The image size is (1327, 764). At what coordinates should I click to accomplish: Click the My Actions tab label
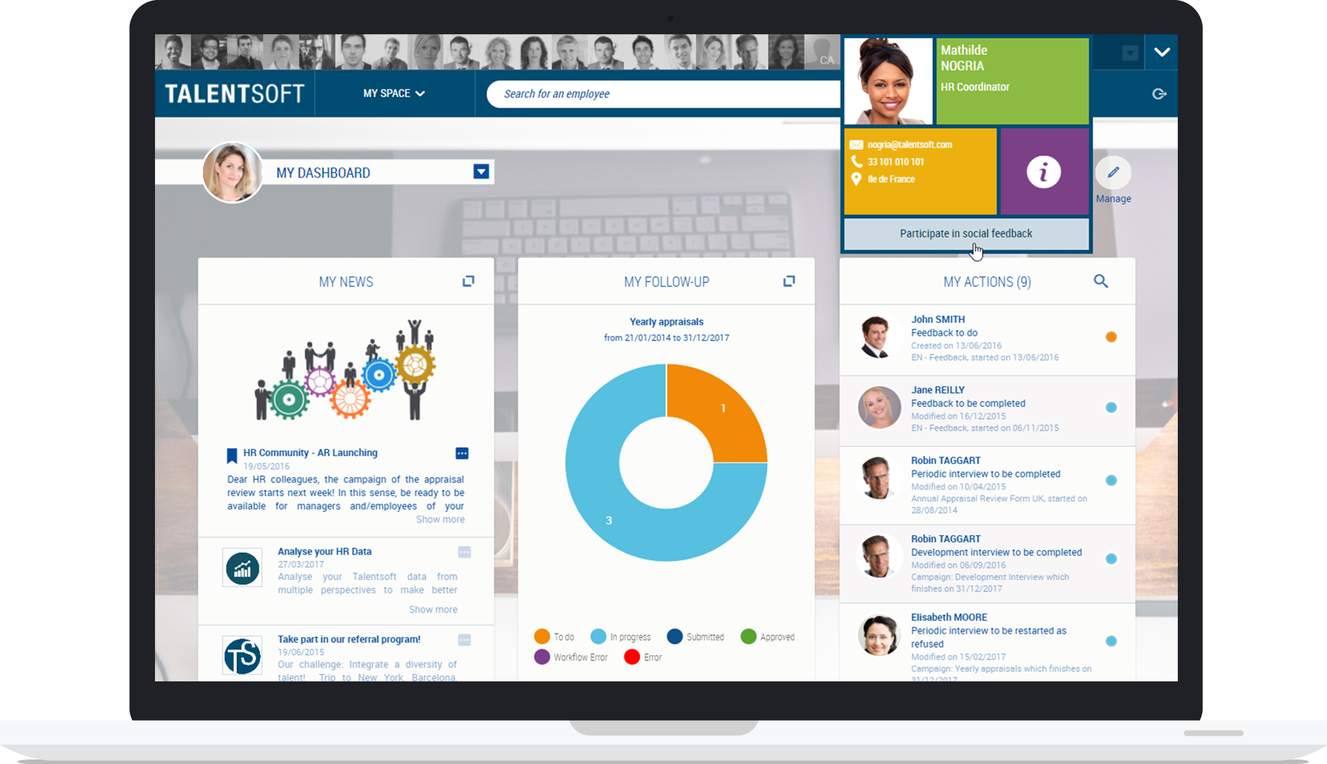[989, 281]
